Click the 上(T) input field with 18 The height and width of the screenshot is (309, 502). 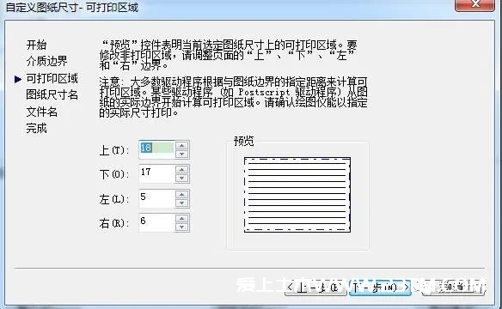click(156, 149)
